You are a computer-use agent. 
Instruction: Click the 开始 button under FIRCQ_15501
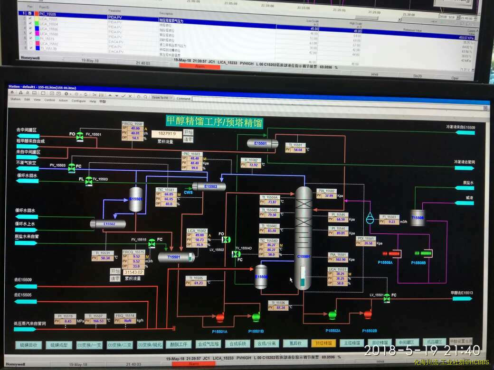[x=189, y=133]
